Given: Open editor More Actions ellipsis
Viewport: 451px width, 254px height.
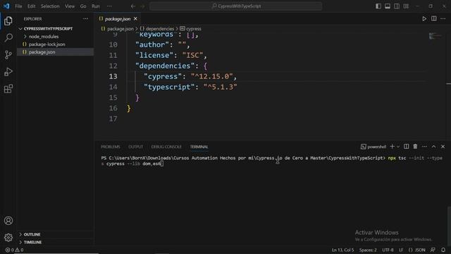Looking at the screenshot, I should (443, 19).
